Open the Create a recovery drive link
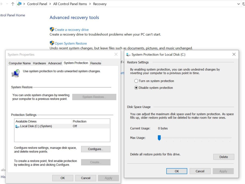Viewport: 245px width, 184px height. click(x=72, y=30)
